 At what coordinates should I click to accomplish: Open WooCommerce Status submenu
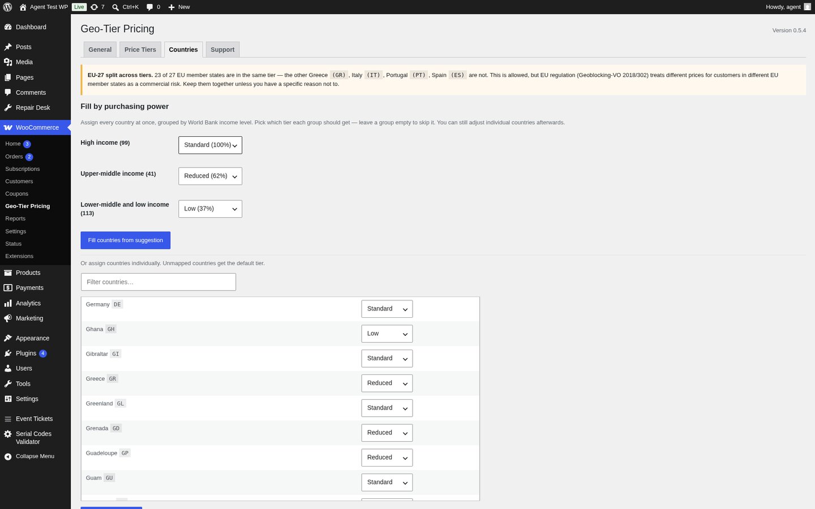click(14, 244)
